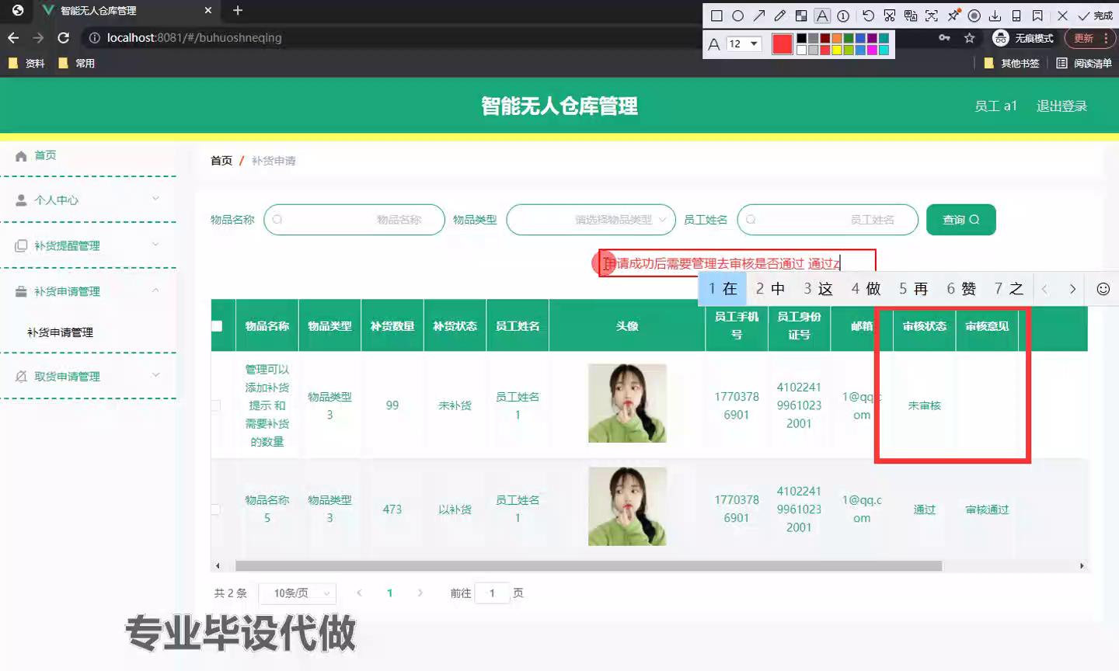Screen dimensions: 1119x671
Task: Select the arrow drawing tool
Action: (759, 16)
